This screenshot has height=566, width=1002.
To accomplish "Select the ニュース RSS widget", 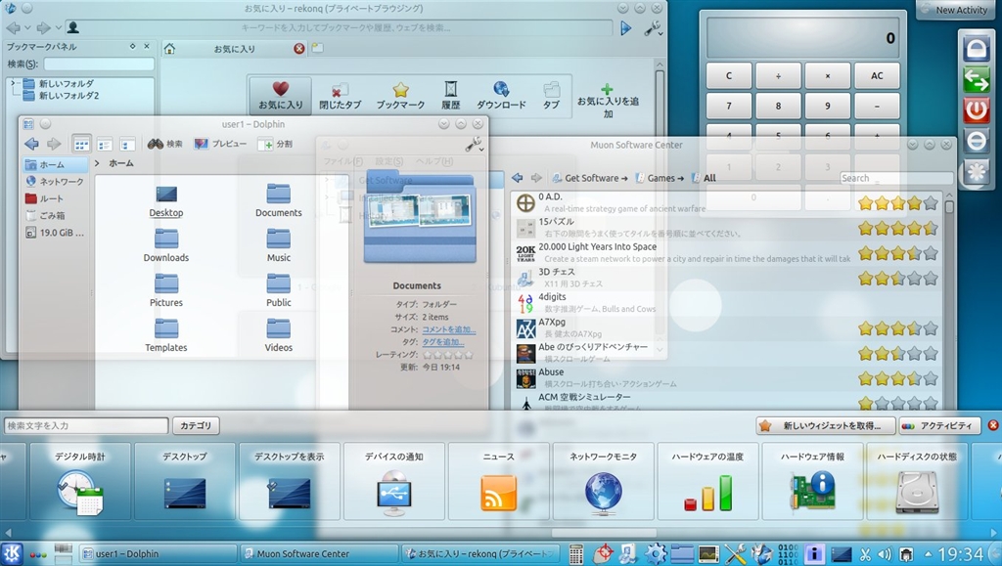I will (x=498, y=481).
